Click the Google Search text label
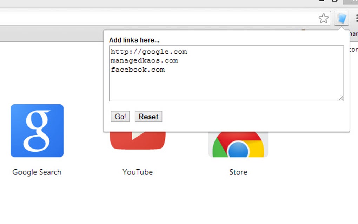Image resolution: width=358 pixels, height=224 pixels. (x=37, y=172)
